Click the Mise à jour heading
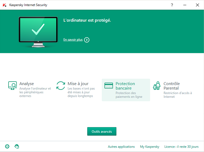Screen dimensions: 204x152 click(x=78, y=84)
